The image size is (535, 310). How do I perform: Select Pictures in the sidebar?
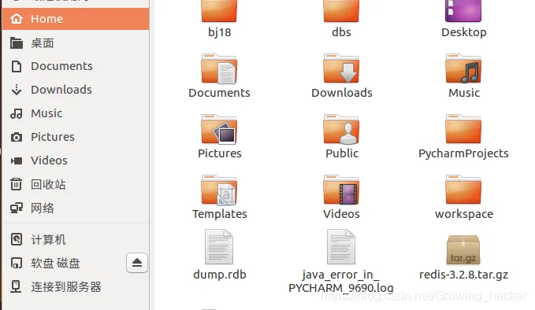[76, 137]
